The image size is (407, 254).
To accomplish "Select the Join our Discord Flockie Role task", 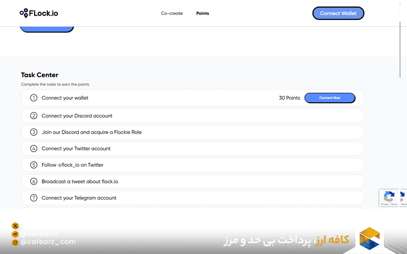I will (192, 132).
